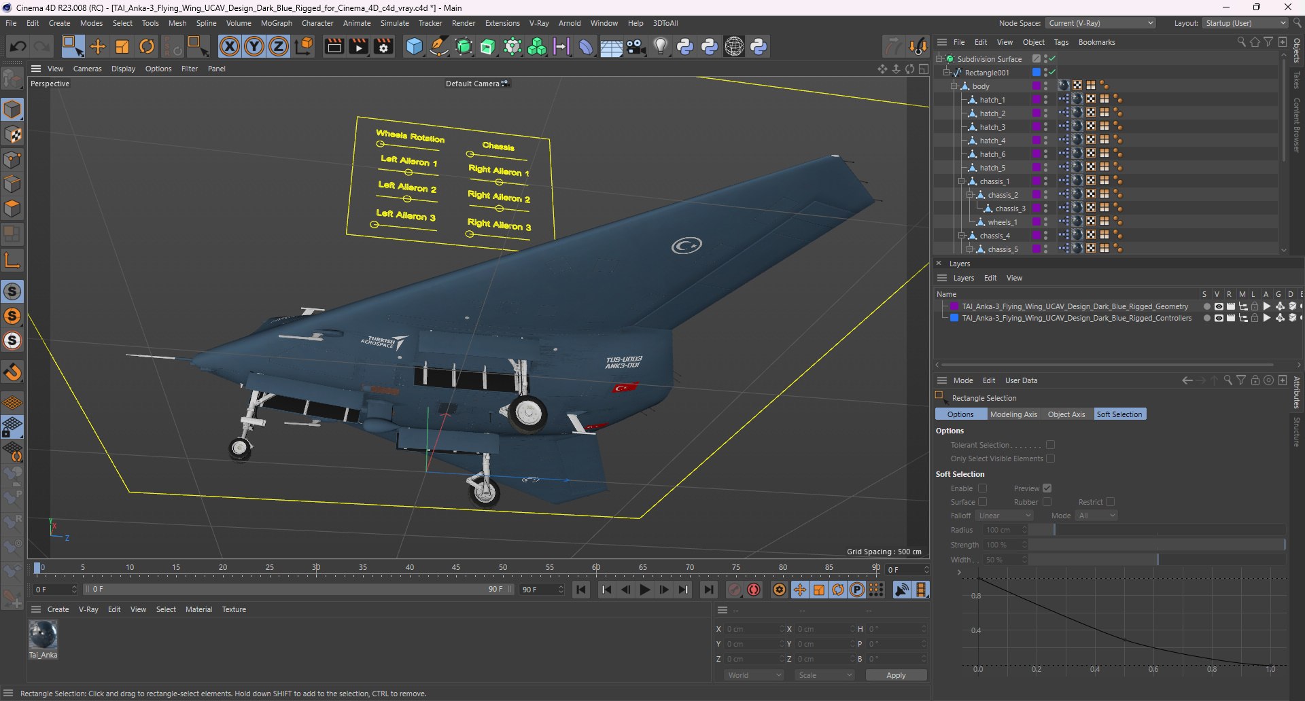Select the Move tool

(x=98, y=46)
